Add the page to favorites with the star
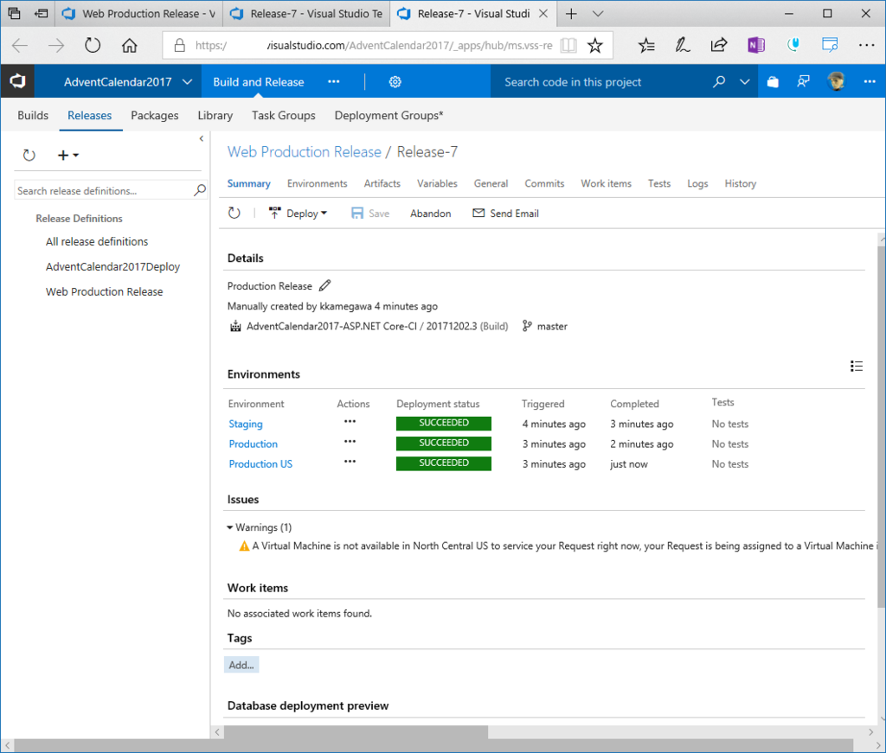Screen dimensions: 886x753 coord(595,45)
